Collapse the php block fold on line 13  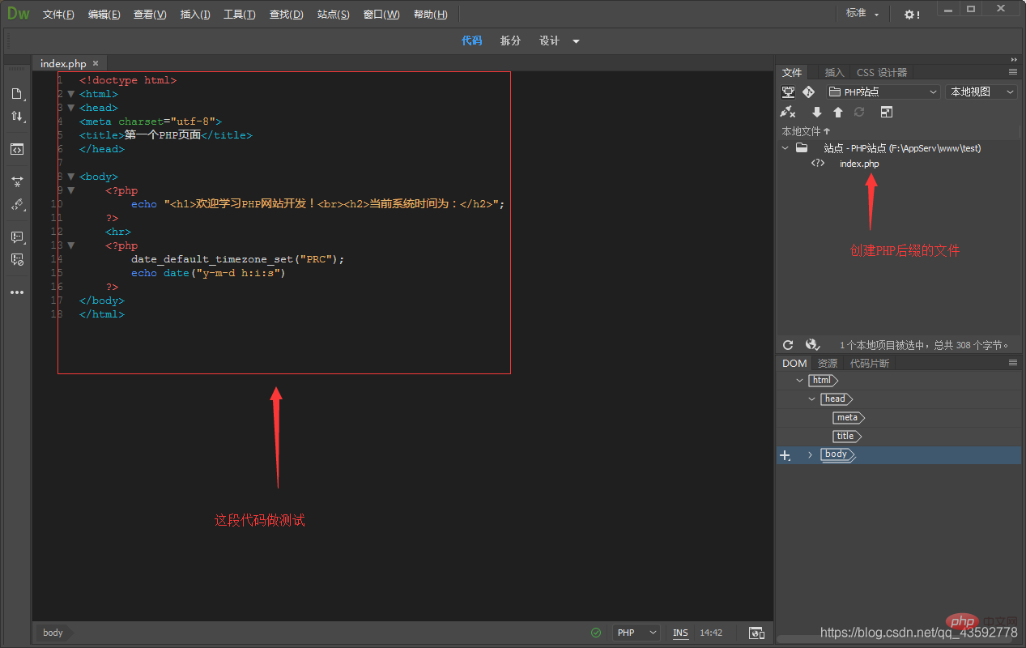[70, 245]
